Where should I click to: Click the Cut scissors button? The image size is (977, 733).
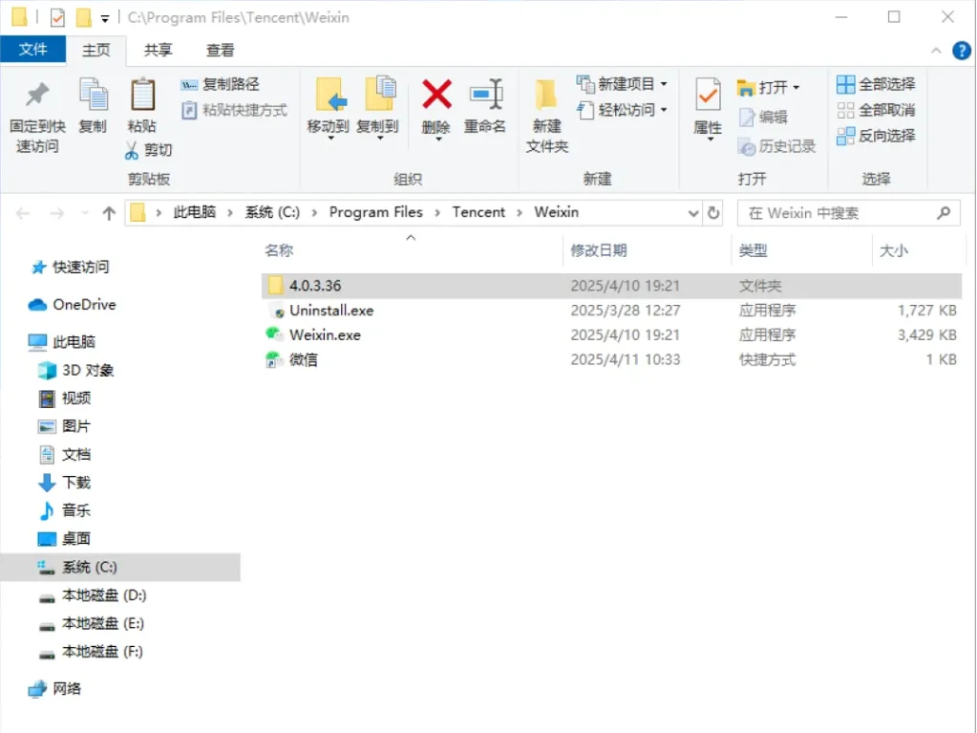click(x=148, y=150)
